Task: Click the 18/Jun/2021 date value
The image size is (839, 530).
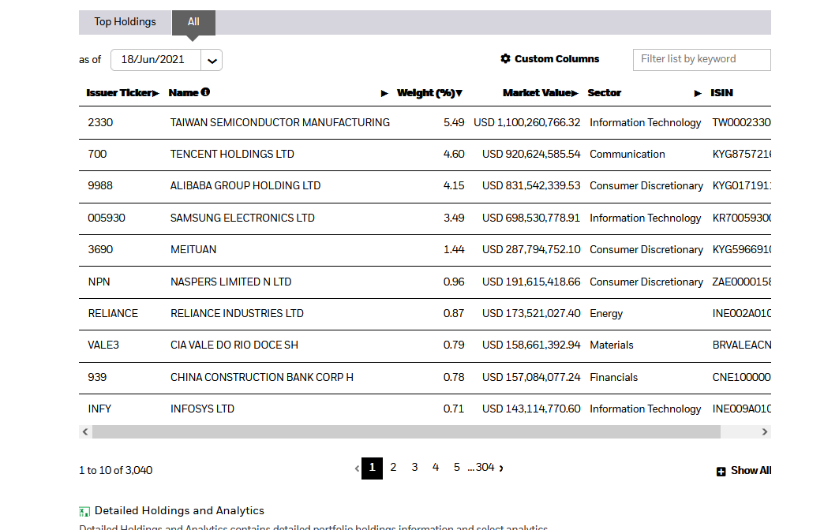Action: pos(152,59)
